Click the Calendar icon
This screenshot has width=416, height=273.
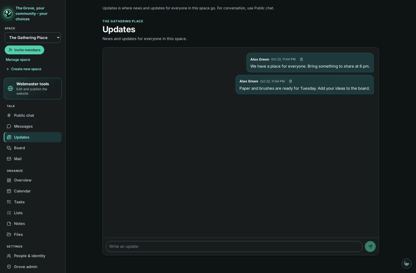(9, 191)
